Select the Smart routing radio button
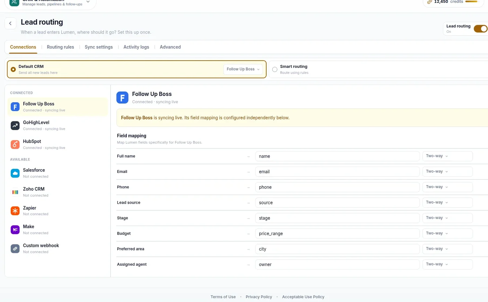488x302 pixels. tap(275, 69)
